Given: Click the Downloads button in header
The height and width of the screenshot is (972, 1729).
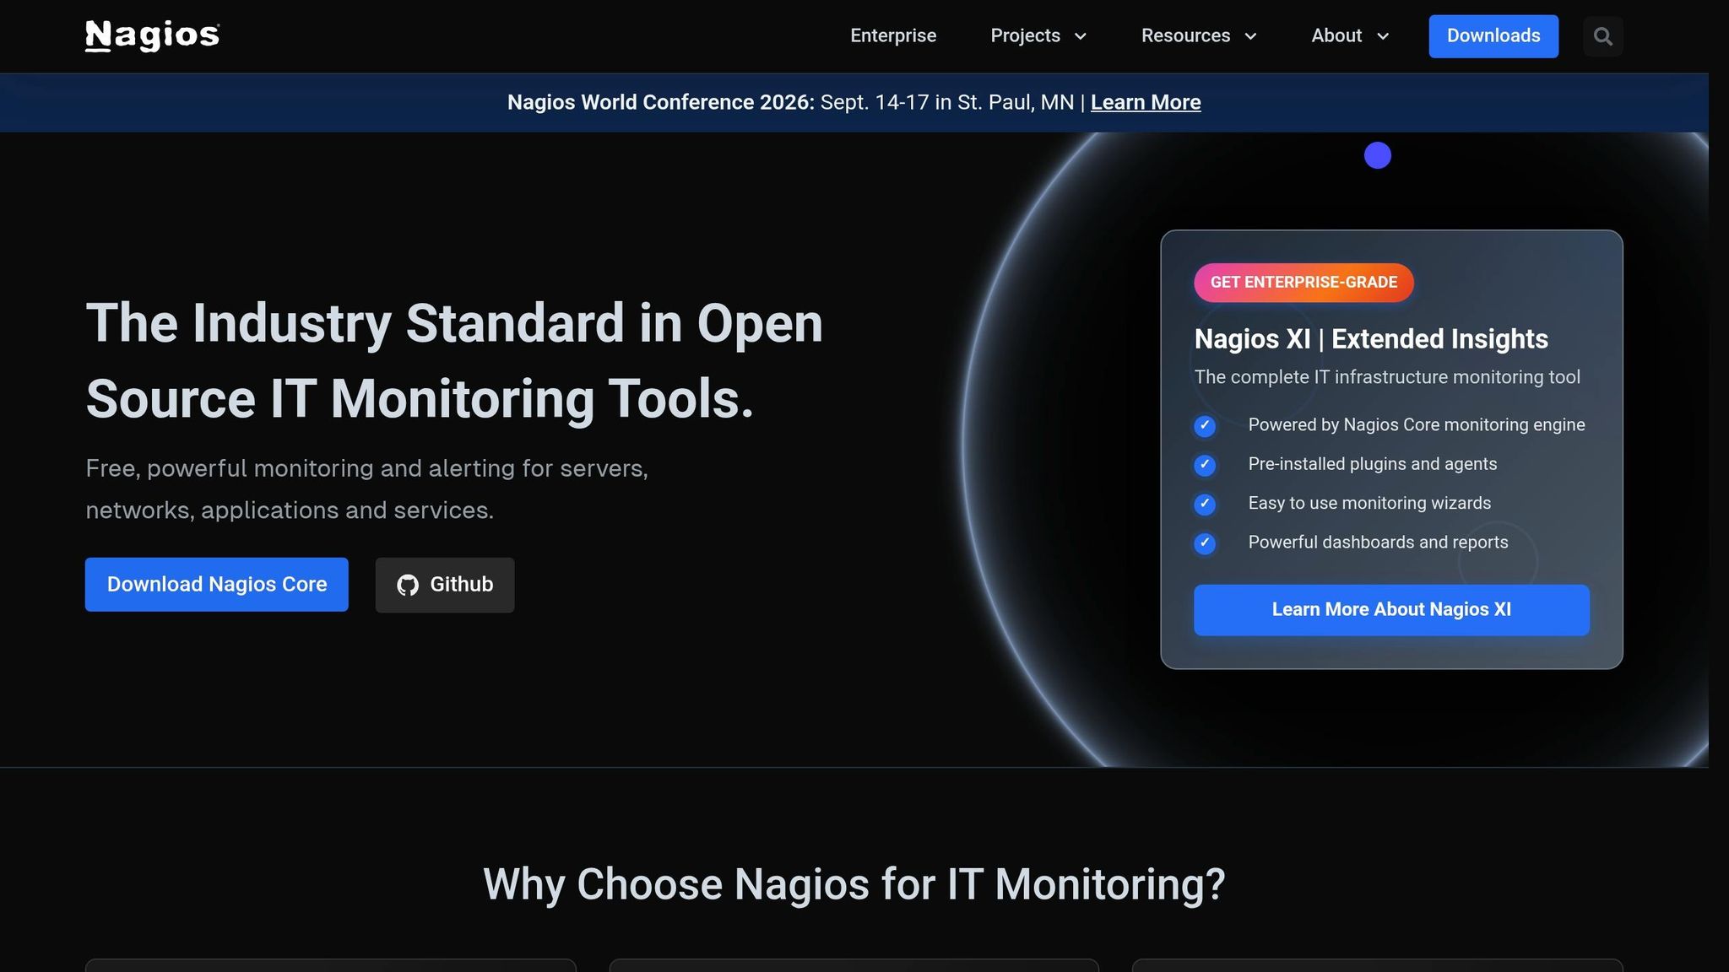Looking at the screenshot, I should 1493,36.
